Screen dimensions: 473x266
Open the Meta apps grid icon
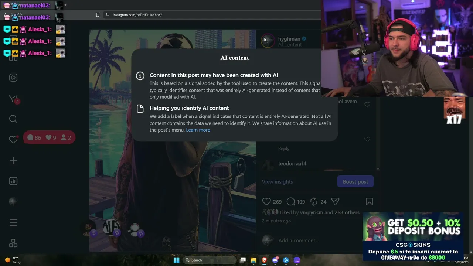pos(13,243)
